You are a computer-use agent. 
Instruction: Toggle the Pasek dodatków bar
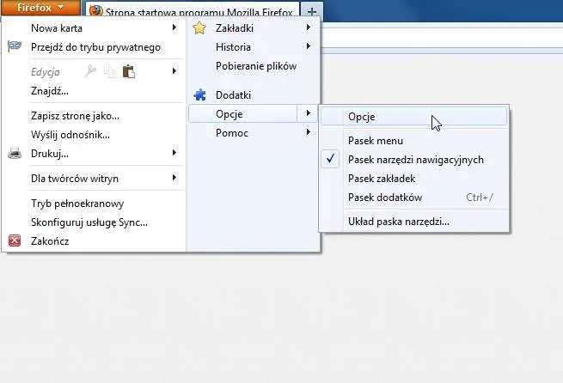384,198
